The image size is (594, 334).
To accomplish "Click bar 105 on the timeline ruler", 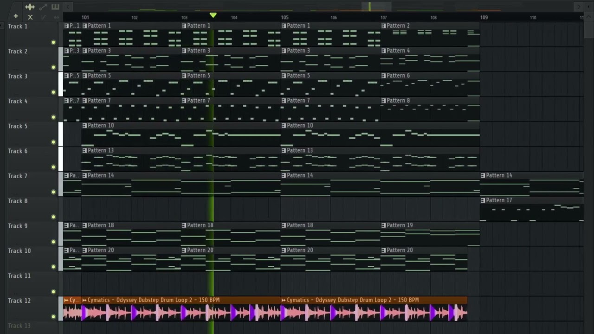I will pyautogui.click(x=284, y=18).
